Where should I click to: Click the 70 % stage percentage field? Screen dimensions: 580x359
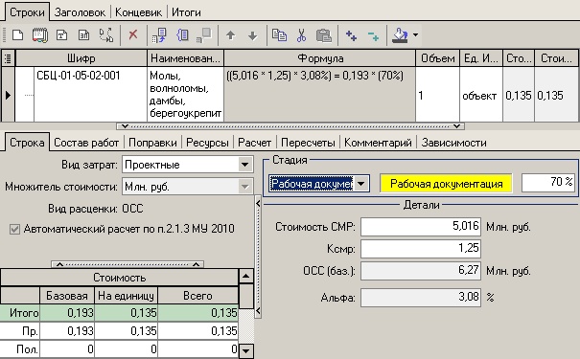[548, 182]
